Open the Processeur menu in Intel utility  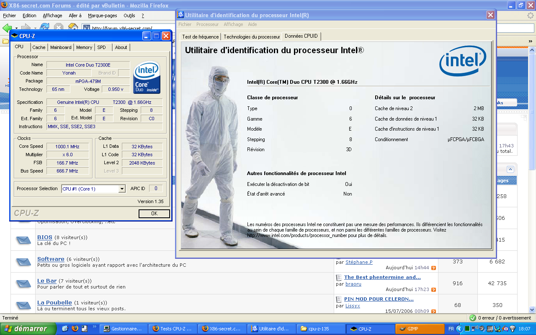(x=207, y=24)
